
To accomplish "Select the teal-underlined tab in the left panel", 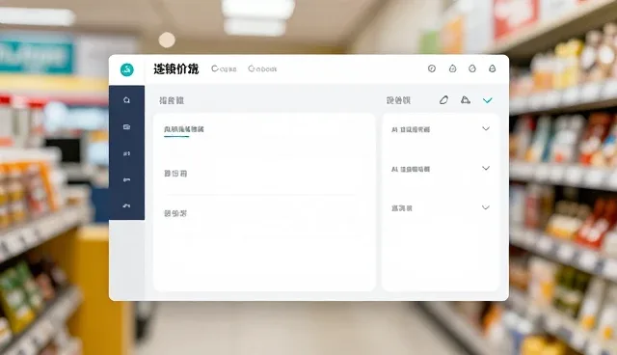I will pyautogui.click(x=184, y=129).
